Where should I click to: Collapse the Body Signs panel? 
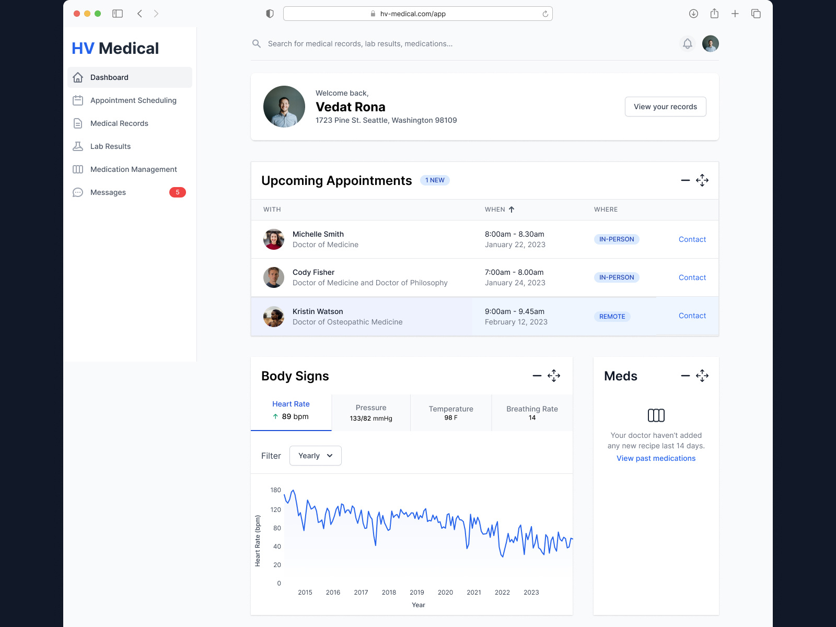537,376
